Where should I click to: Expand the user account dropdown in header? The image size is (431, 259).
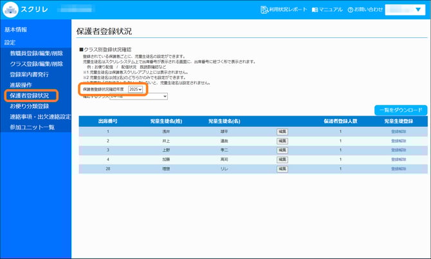[405, 10]
